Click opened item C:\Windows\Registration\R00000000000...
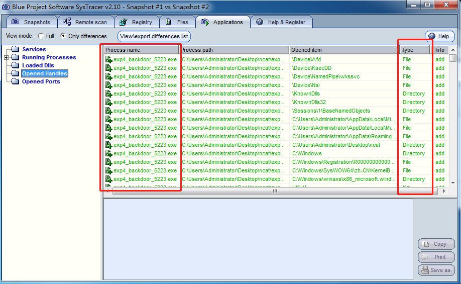This screenshot has width=461, height=284. [x=343, y=162]
